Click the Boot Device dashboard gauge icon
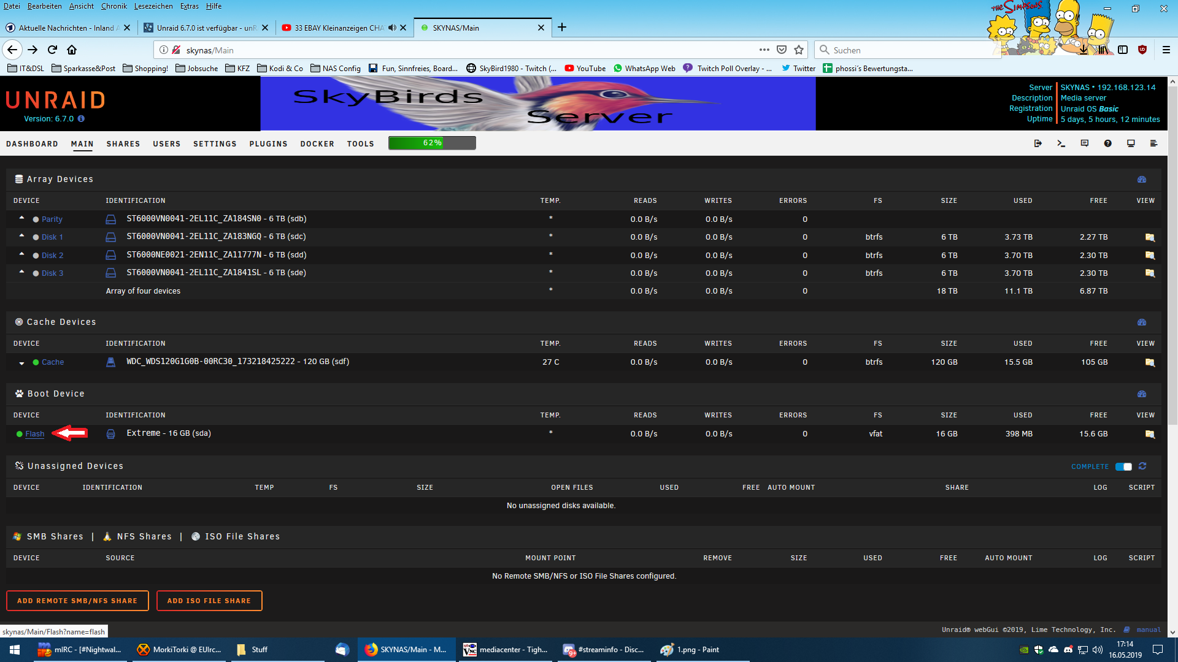This screenshot has height=662, width=1178. (x=1142, y=394)
